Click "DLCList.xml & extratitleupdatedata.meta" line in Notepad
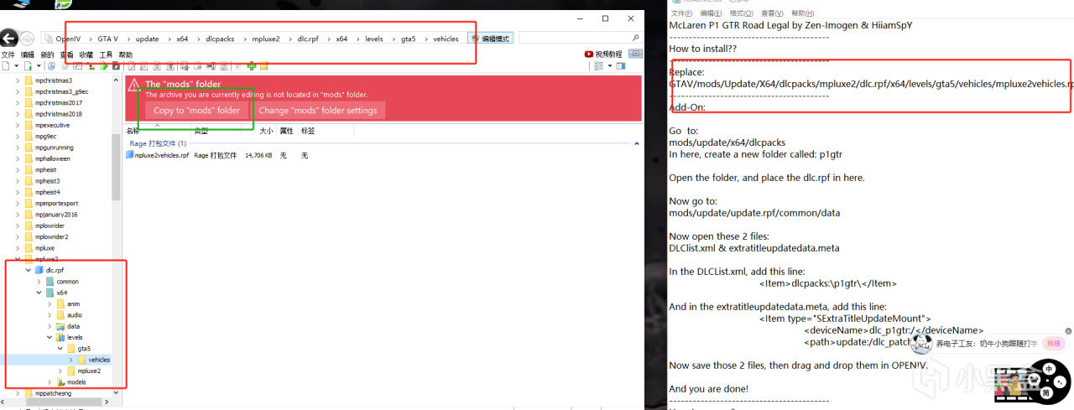Viewport: 1074px width, 410px height. click(754, 248)
